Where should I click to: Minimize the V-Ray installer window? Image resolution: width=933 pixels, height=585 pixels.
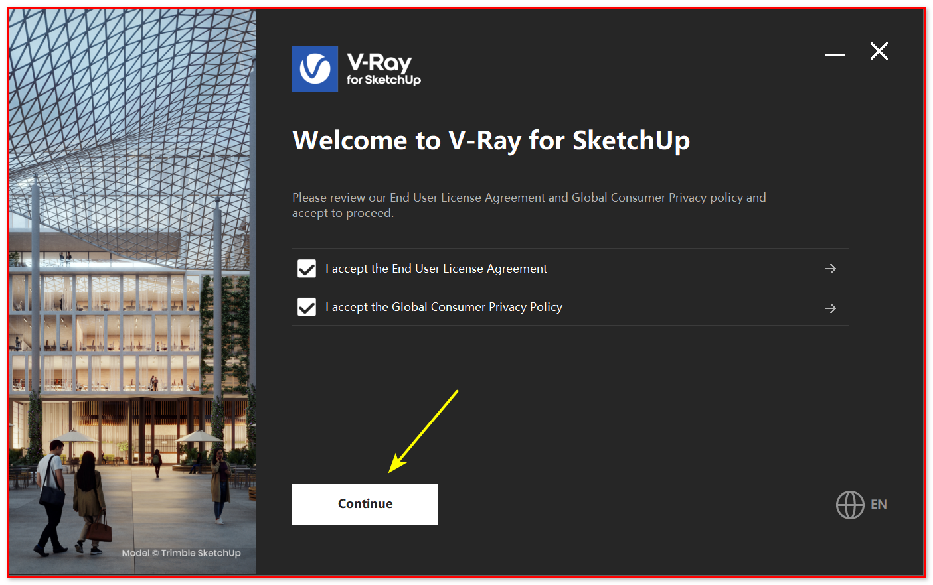(x=835, y=54)
